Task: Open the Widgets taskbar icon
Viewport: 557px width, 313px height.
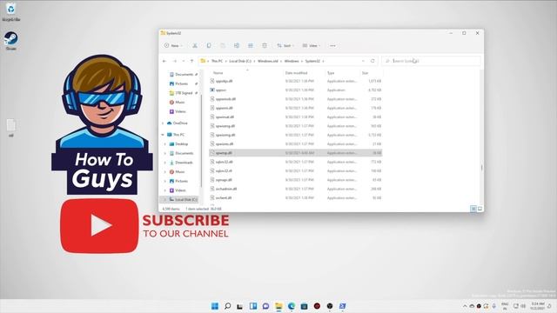Action: pos(253,306)
